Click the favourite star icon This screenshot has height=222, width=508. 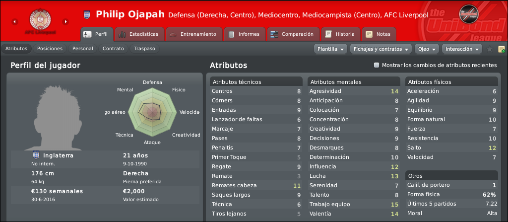pos(490,49)
